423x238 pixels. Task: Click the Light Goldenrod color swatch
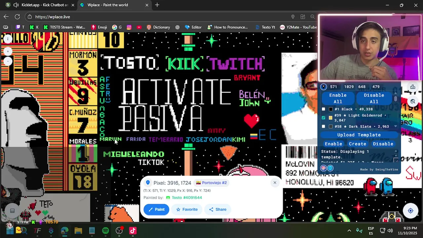(x=330, y=118)
